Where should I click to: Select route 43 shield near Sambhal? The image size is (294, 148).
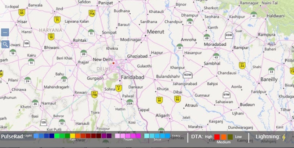[x=216, y=56]
